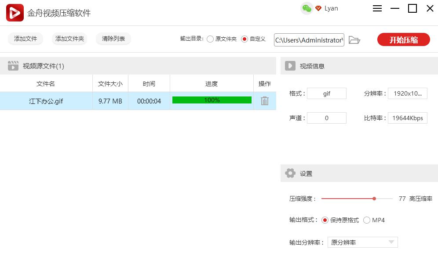The width and height of the screenshot is (438, 267).
Task: Select 保持原格式 output format
Action: [325, 220]
